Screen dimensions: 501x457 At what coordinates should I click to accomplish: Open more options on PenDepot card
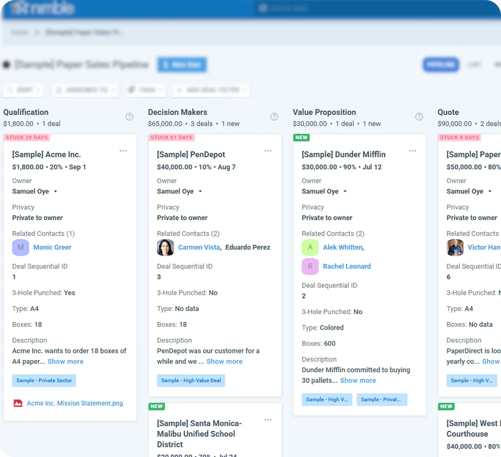click(268, 151)
